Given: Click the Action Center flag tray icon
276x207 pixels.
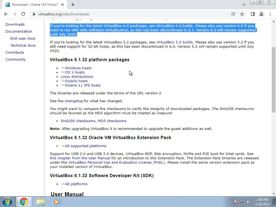Looking at the screenshot, I should [236, 202].
